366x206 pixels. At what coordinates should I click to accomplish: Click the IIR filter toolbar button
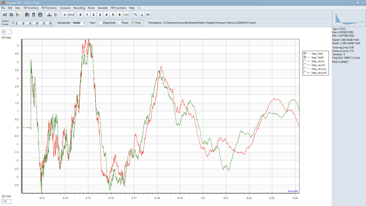(148, 15)
